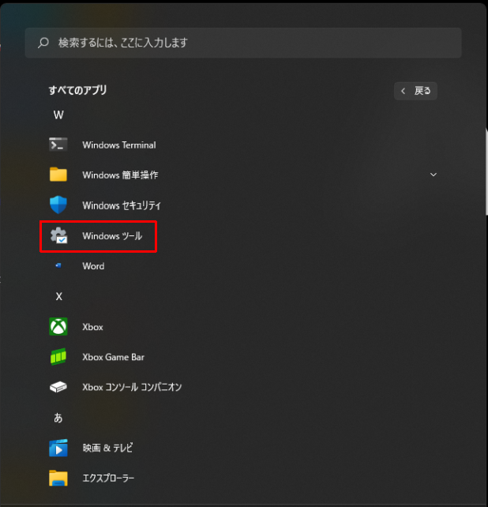
Task: Expand the Windows 簡単操作 folder chevron
Action: coord(434,175)
